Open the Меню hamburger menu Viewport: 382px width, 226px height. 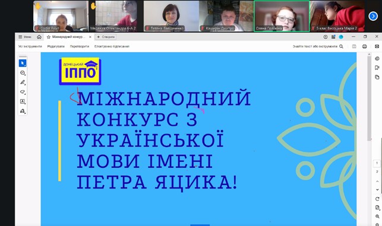(25, 37)
